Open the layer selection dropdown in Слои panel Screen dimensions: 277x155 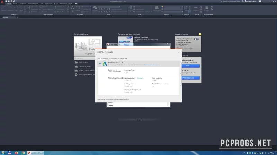pos(109,7)
